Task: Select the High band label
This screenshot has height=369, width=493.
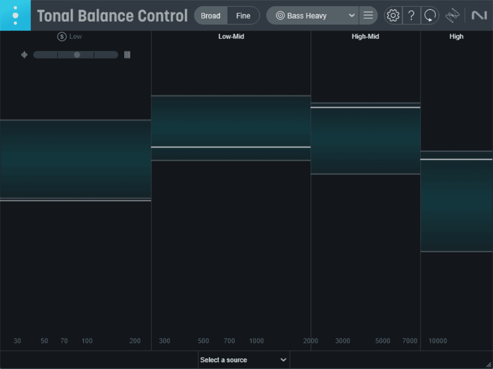Action: [456, 37]
